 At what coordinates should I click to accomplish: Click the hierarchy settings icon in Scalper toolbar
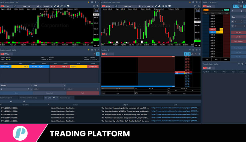192,54
